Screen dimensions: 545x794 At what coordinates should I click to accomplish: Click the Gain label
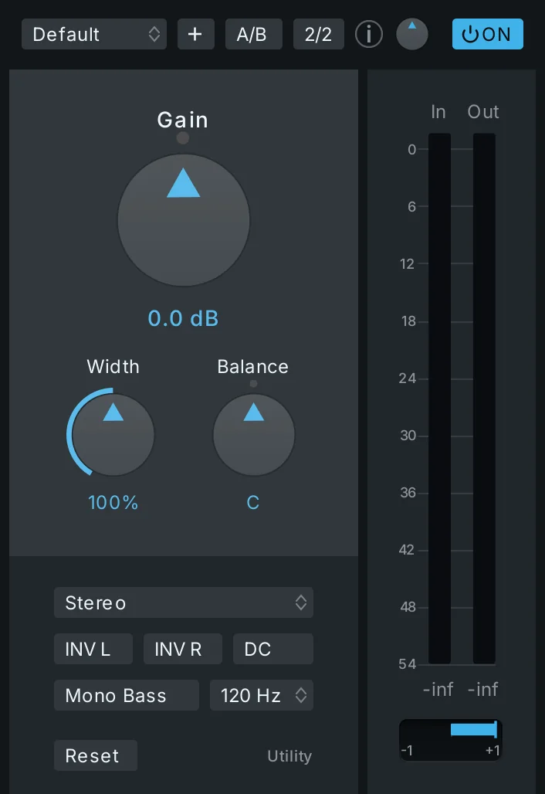pos(183,120)
